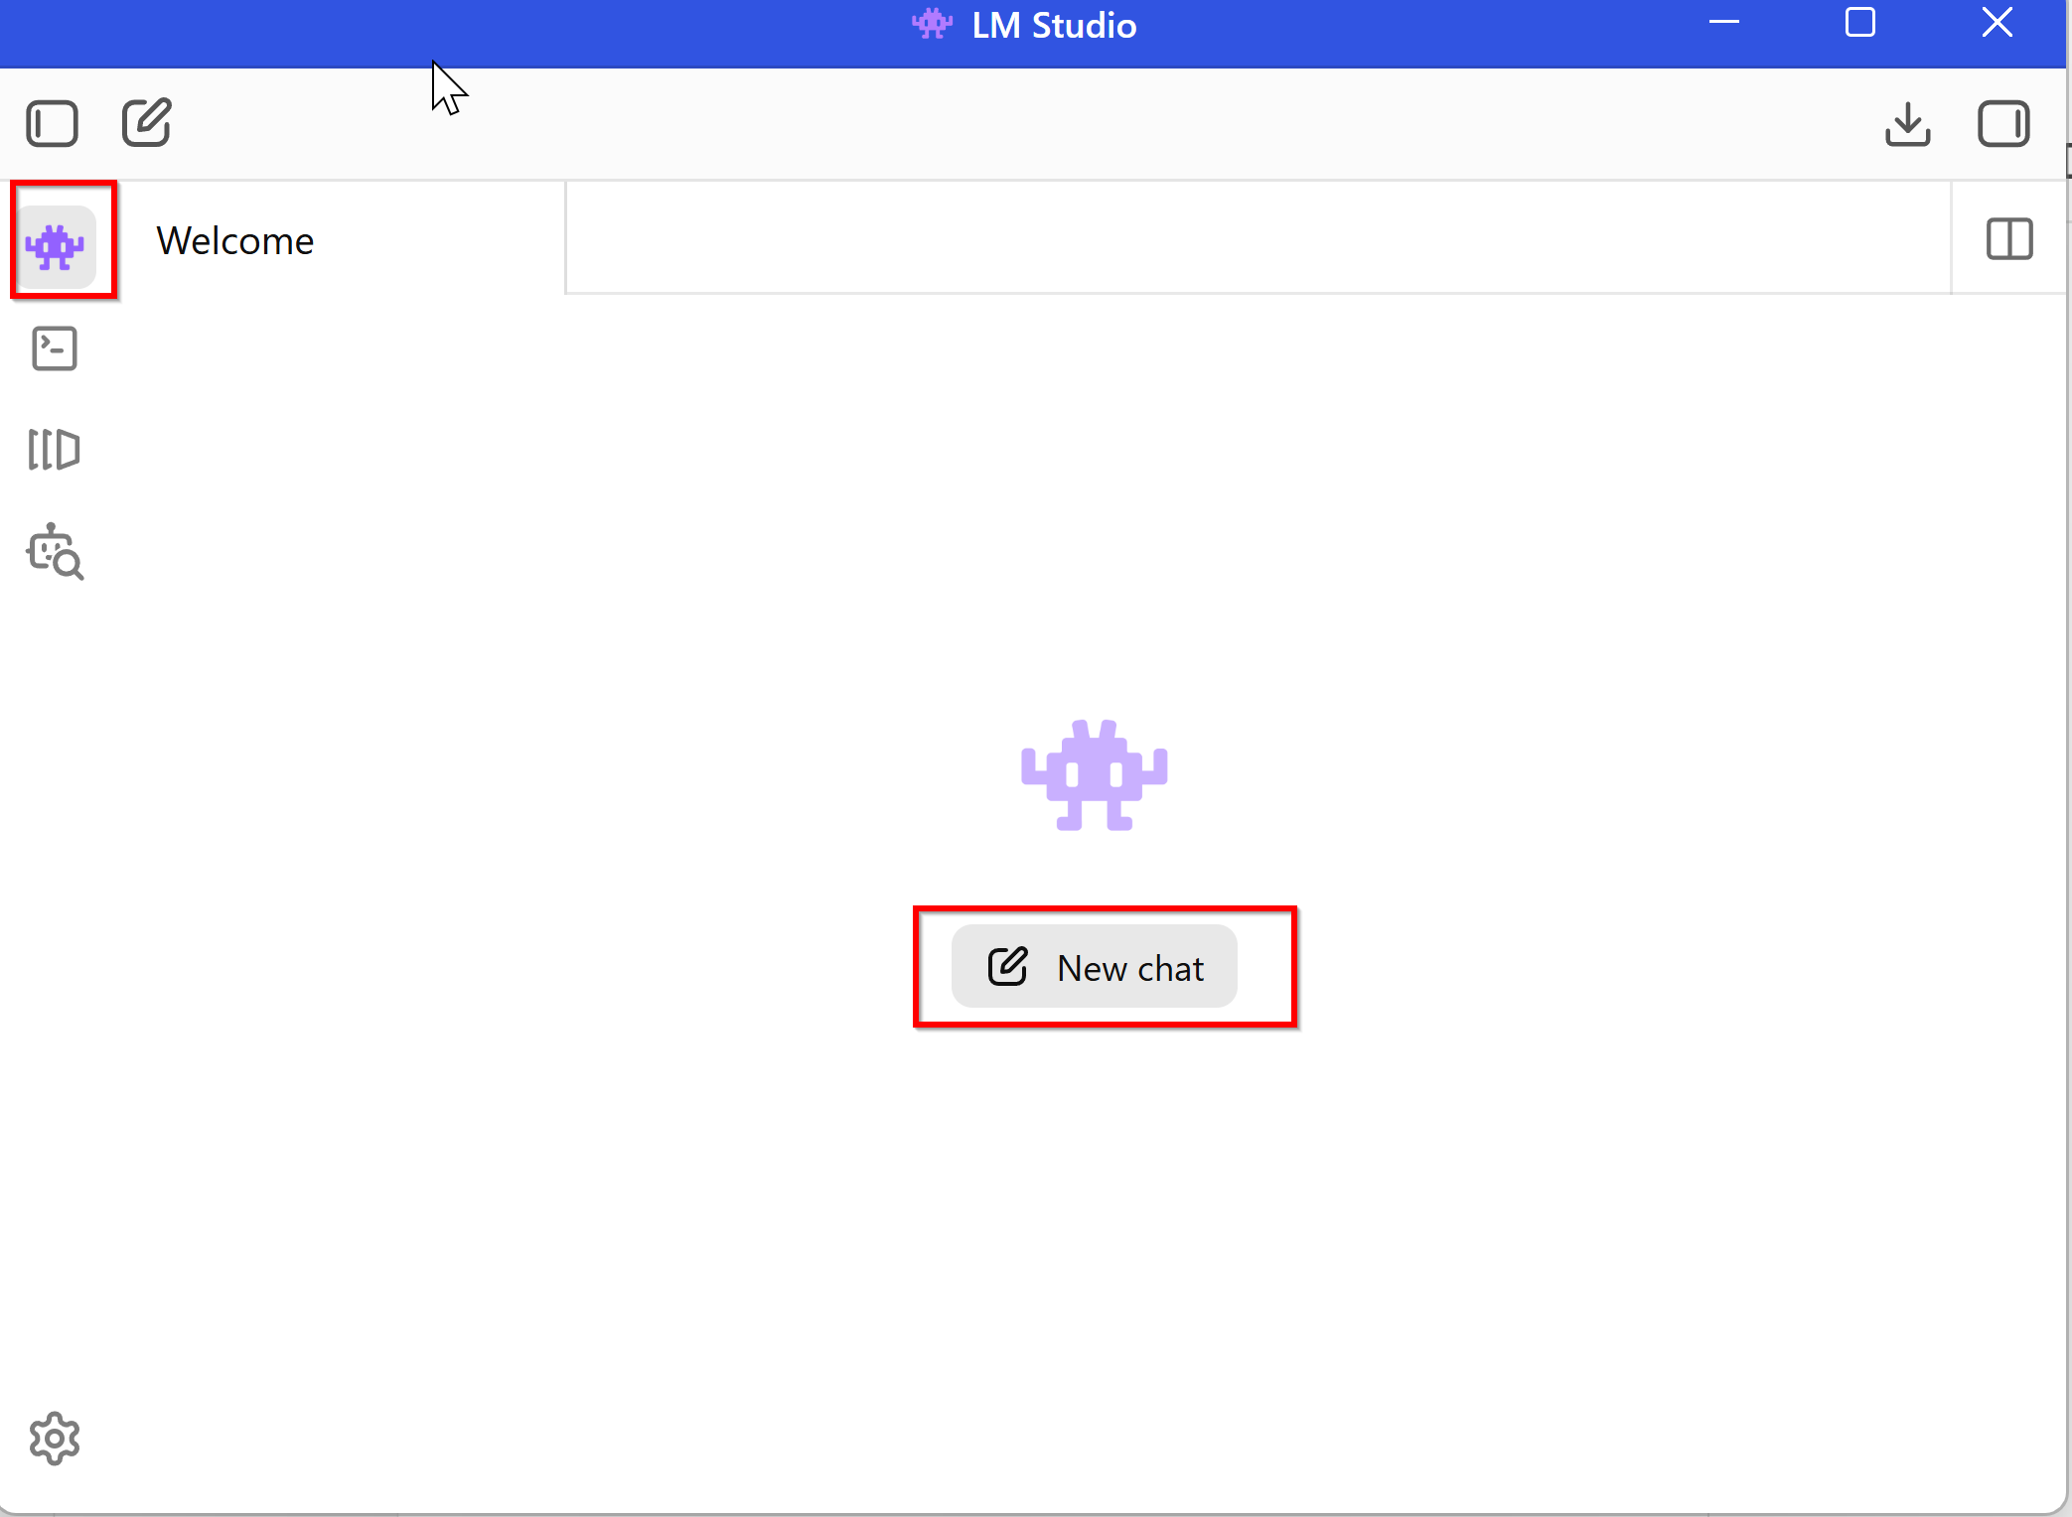Image resolution: width=2072 pixels, height=1517 pixels.
Task: Click the compose new chat icon in top toolbar
Action: pyautogui.click(x=147, y=123)
